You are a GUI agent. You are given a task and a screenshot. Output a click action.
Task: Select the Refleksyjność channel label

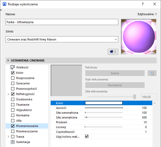(25, 94)
